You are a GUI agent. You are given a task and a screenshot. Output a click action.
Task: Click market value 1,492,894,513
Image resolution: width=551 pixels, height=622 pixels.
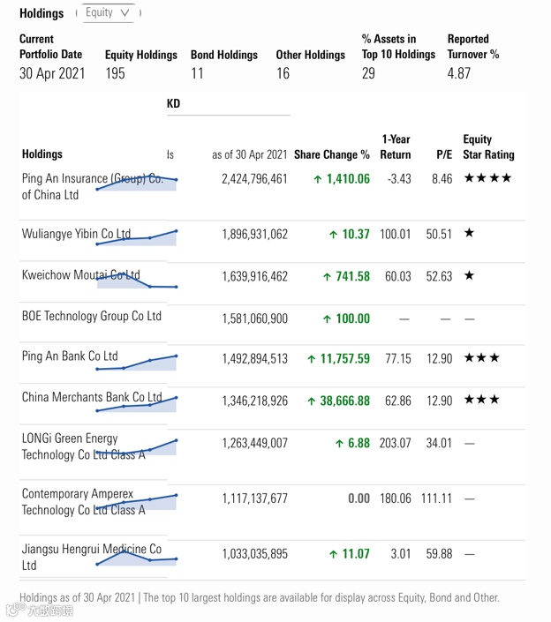[254, 359]
